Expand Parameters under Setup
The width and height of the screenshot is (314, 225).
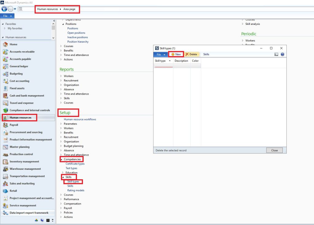coord(61,124)
